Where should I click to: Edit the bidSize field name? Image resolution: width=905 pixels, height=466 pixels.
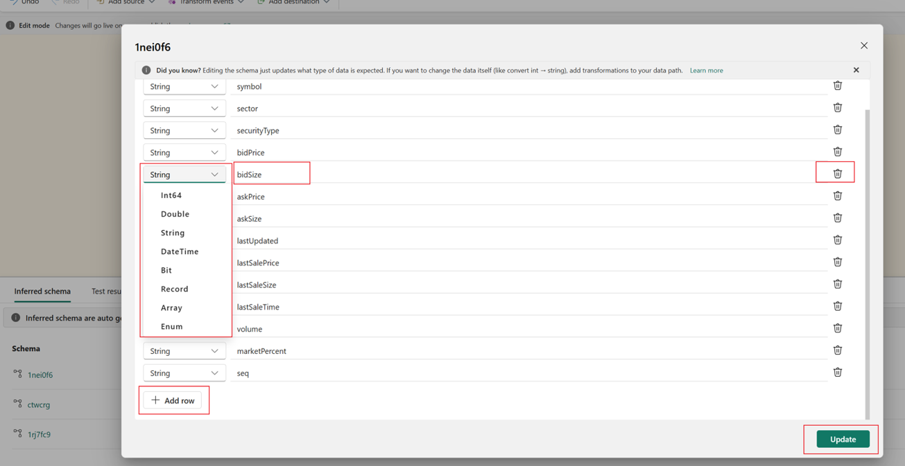[528, 174]
